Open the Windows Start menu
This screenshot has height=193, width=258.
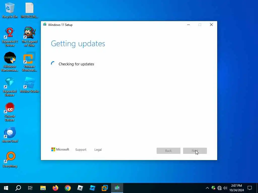pos(6,188)
